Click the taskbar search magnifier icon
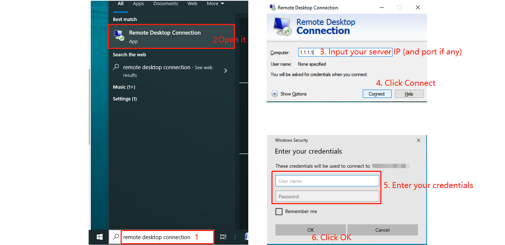This screenshot has height=245, width=505. click(x=116, y=237)
